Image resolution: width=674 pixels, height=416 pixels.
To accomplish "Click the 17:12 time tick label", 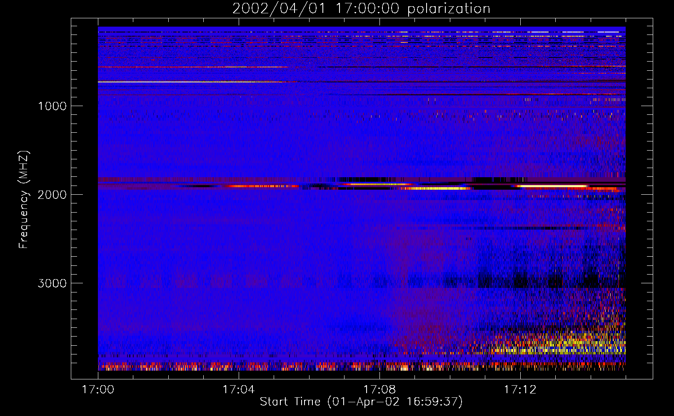I will point(520,390).
